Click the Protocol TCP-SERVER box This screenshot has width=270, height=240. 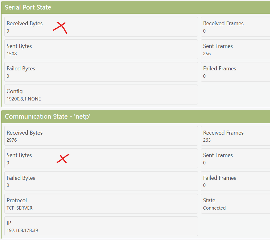(x=101, y=204)
